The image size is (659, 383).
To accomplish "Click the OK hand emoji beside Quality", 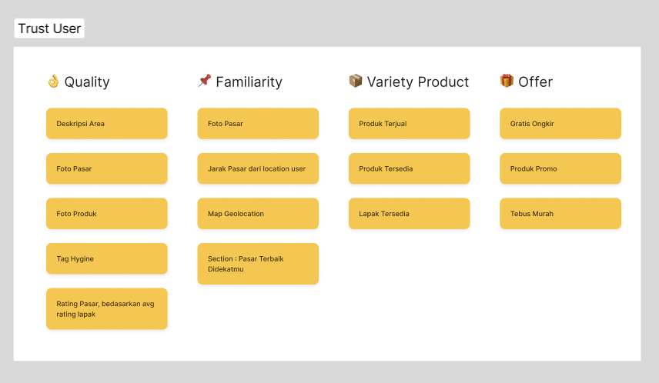I will click(53, 81).
